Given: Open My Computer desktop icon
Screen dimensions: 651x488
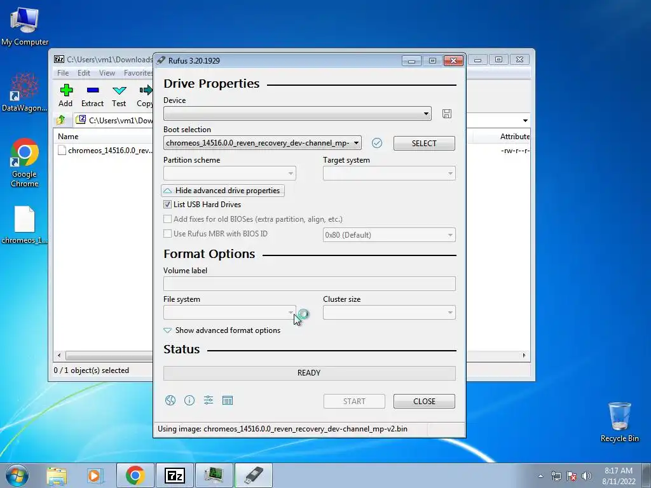Looking at the screenshot, I should (25, 27).
